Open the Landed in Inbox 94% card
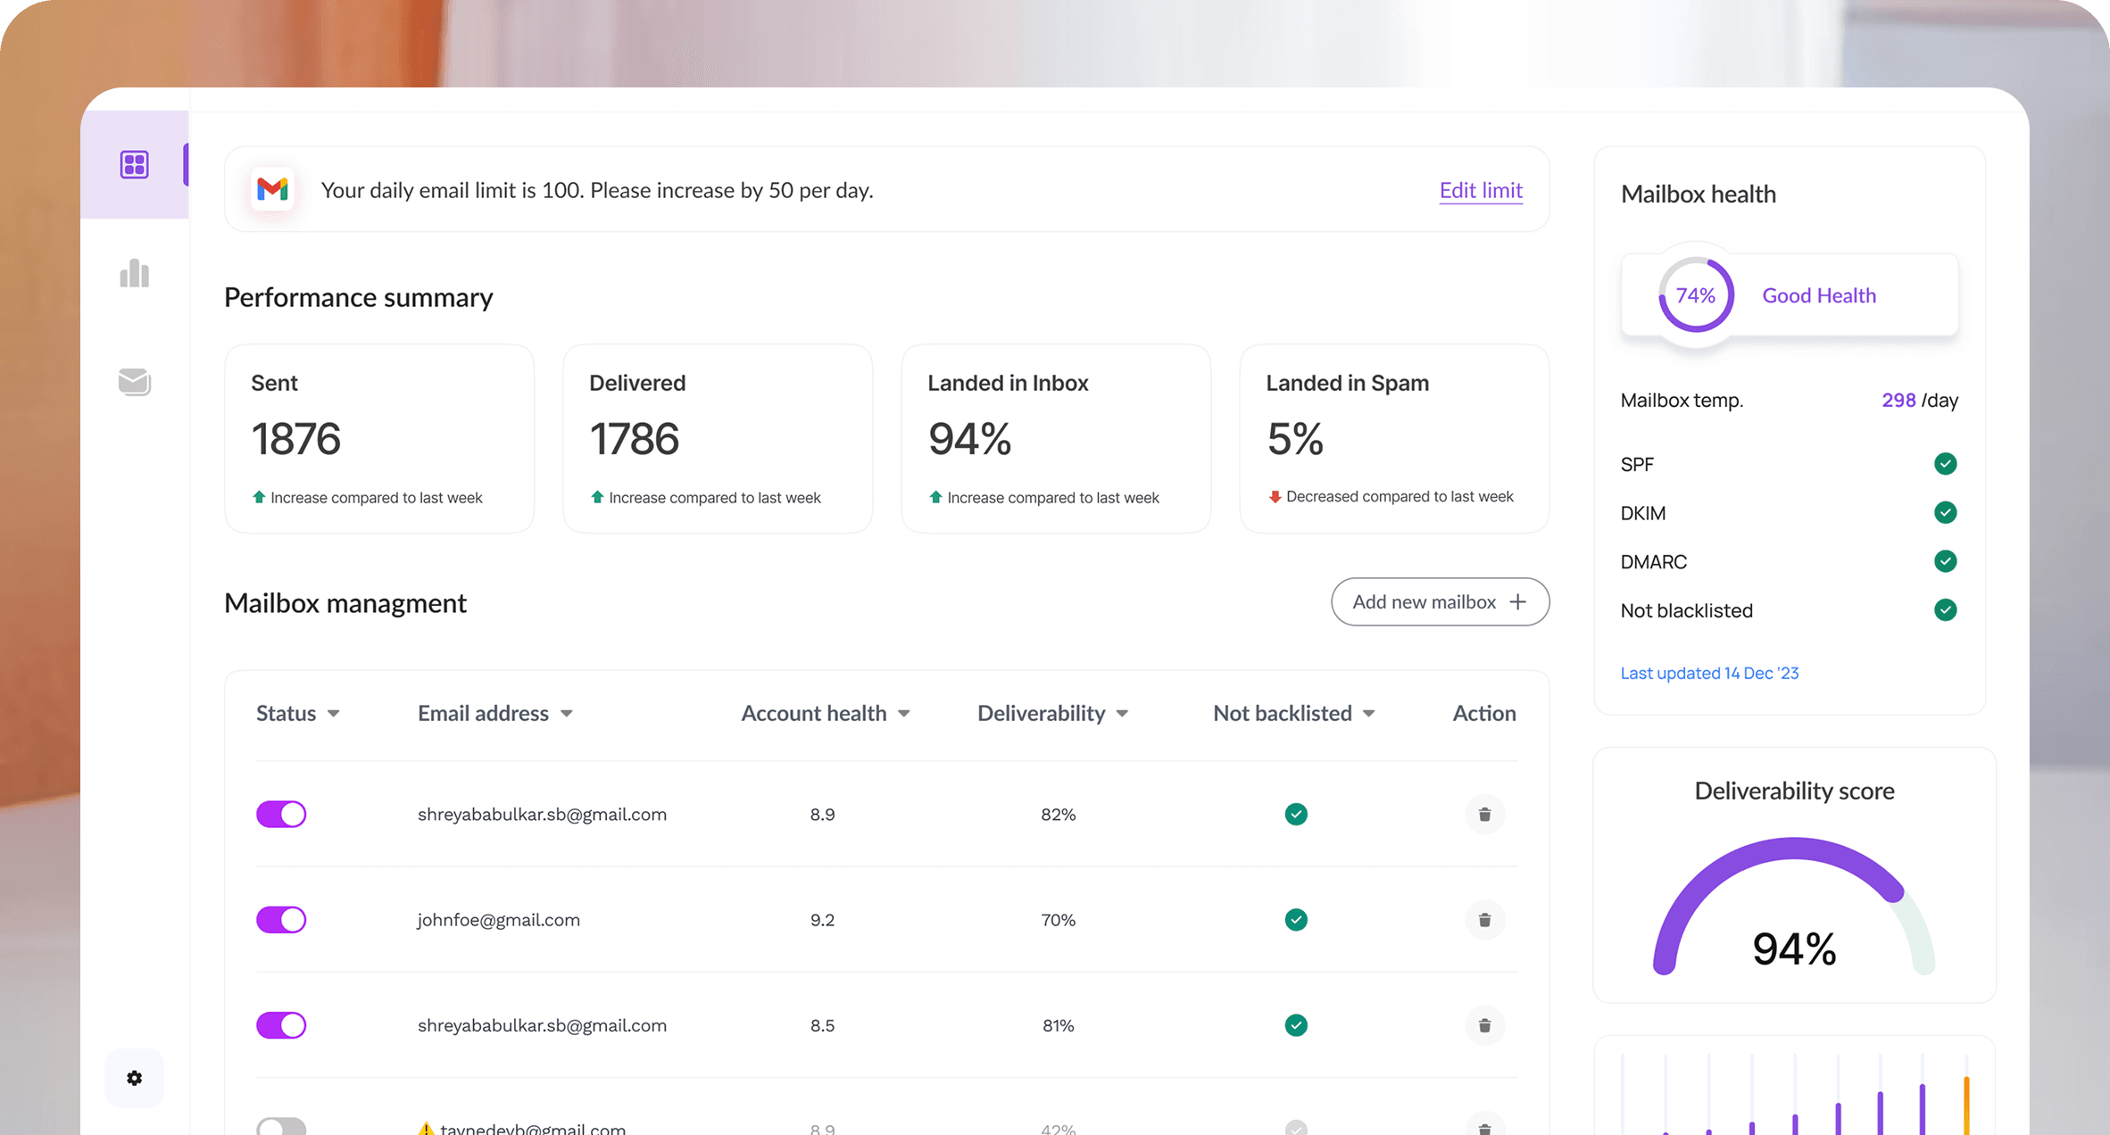2110x1135 pixels. coord(1056,439)
